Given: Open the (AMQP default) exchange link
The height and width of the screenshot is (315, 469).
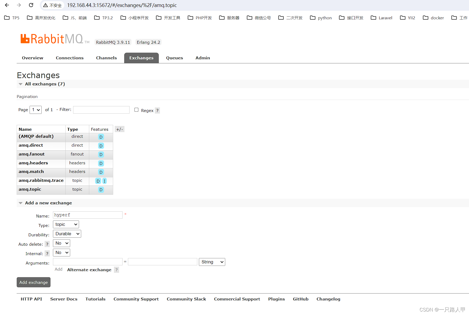Looking at the screenshot, I should click(36, 136).
